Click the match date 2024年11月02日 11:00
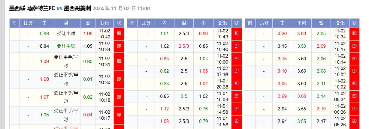Screen dimensions: 369x129 coord(121,9)
